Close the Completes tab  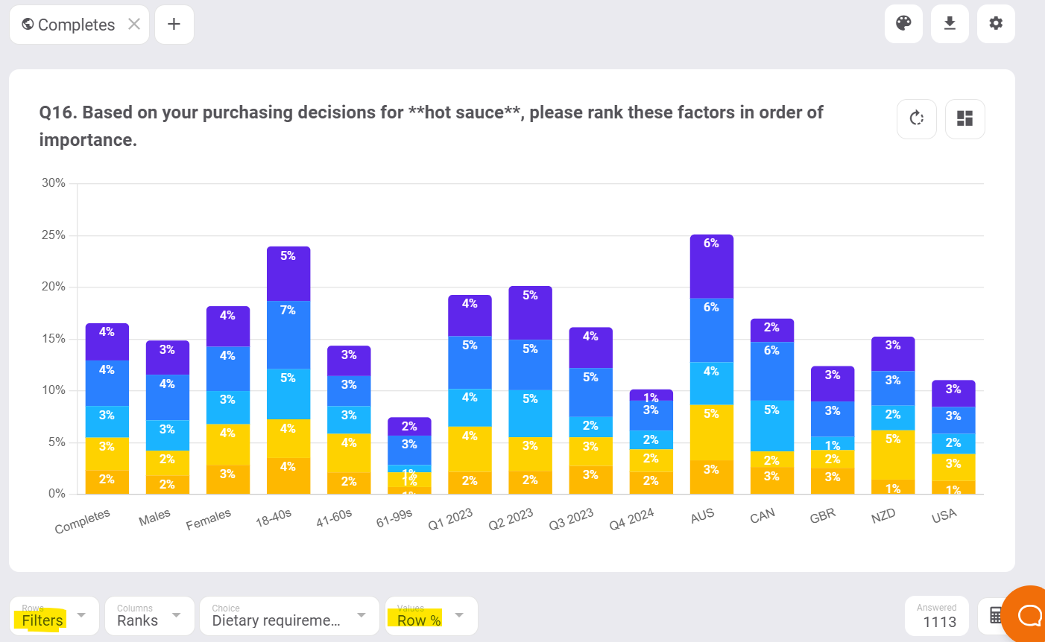[133, 24]
